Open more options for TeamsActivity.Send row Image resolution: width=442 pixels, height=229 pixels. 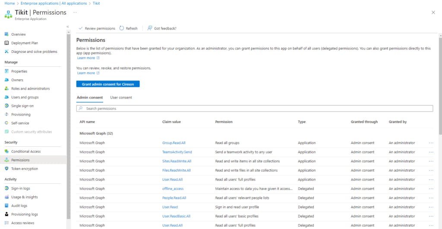tap(431, 152)
